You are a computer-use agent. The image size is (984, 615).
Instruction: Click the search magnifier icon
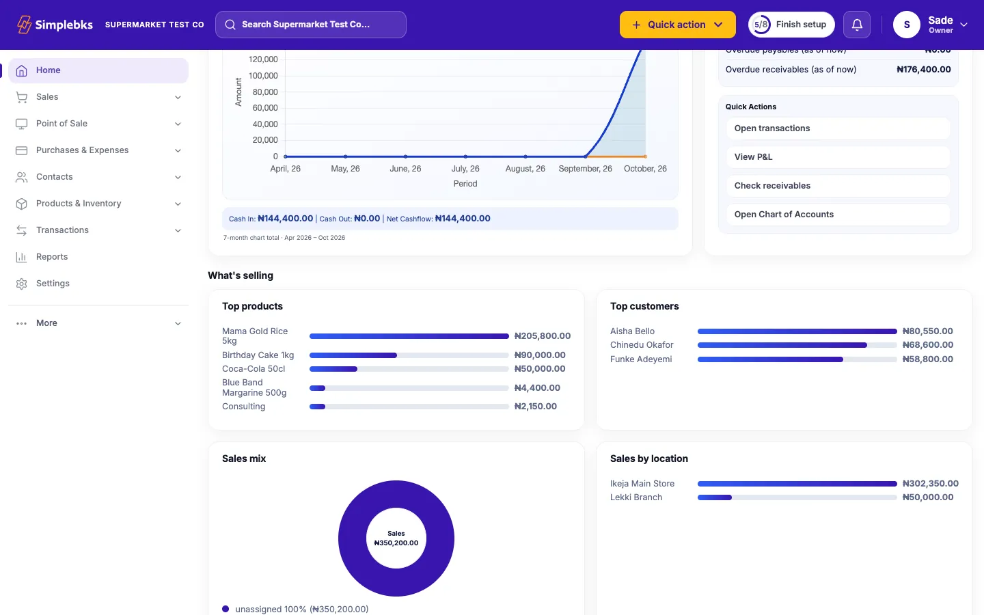[230, 25]
